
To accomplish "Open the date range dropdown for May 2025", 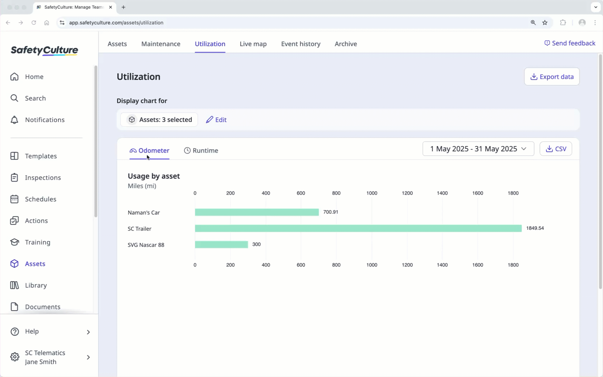I will click(x=478, y=149).
